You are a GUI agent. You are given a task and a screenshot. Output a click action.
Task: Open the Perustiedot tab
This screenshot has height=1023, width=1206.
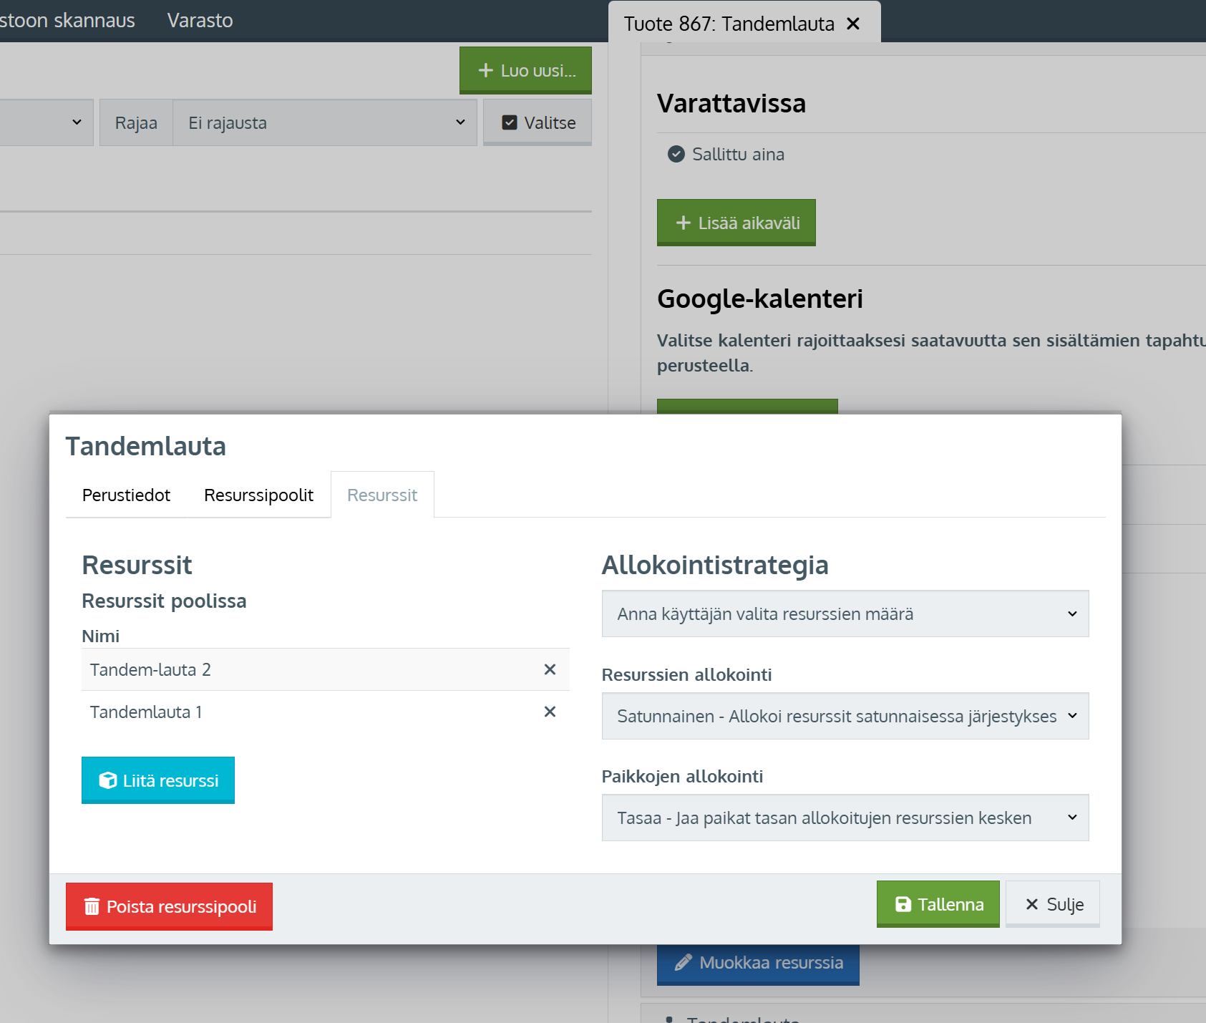tap(126, 495)
